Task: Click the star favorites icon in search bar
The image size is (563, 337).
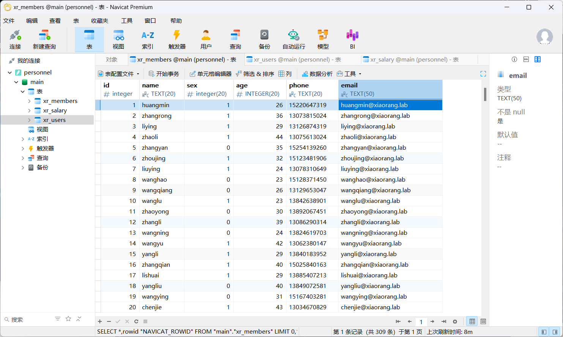Action: pos(68,319)
